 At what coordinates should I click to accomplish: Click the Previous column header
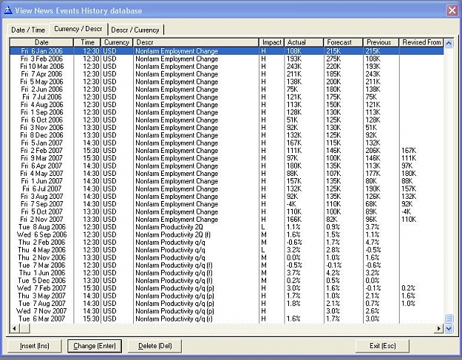381,42
